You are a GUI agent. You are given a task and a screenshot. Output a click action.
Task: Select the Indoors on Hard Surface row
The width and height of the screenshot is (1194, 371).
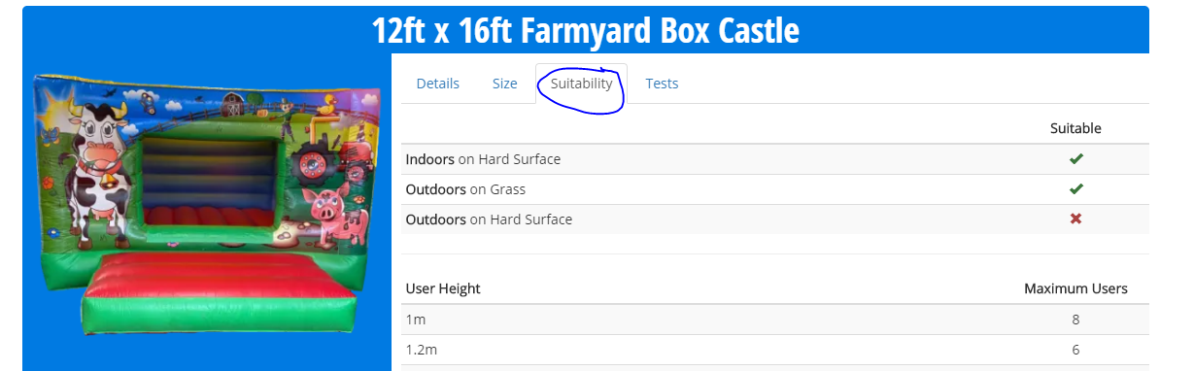pos(775,159)
